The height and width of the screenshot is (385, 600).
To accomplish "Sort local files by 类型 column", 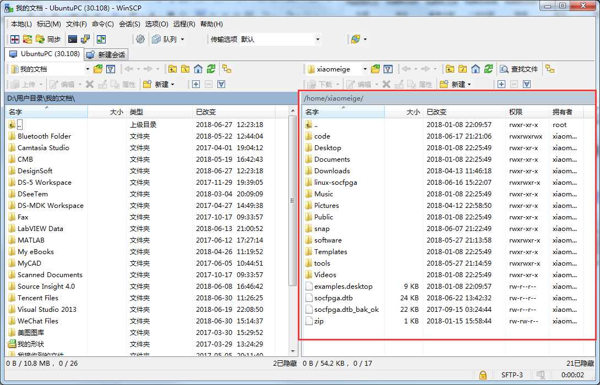I will pos(159,112).
